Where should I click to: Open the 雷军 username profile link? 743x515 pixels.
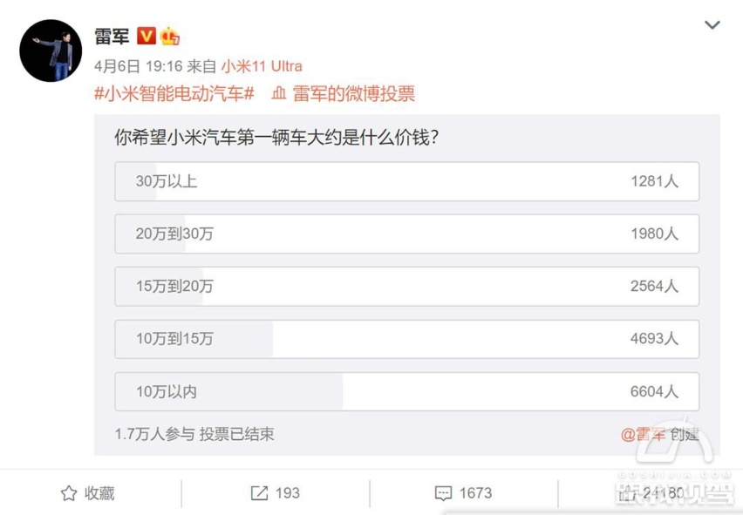click(x=112, y=37)
